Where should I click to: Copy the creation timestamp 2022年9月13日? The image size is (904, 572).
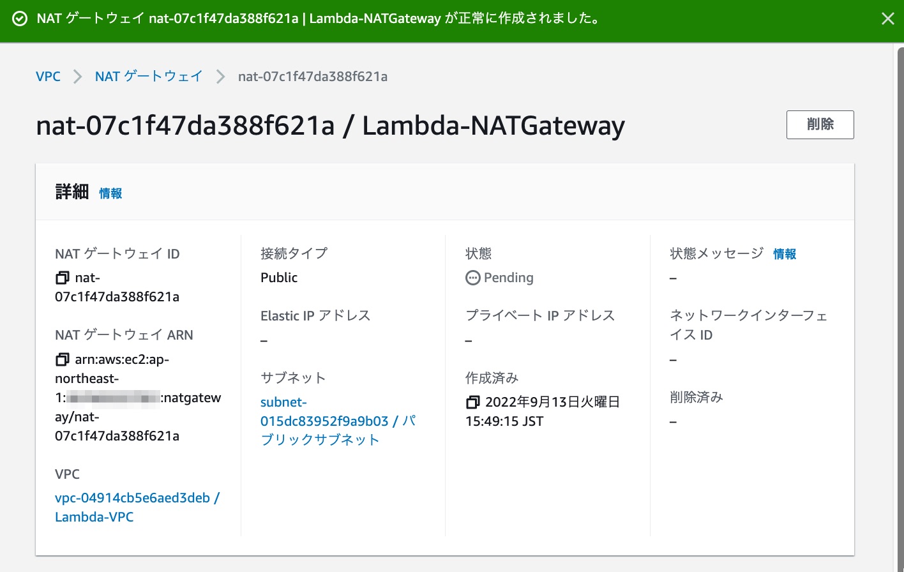(472, 402)
